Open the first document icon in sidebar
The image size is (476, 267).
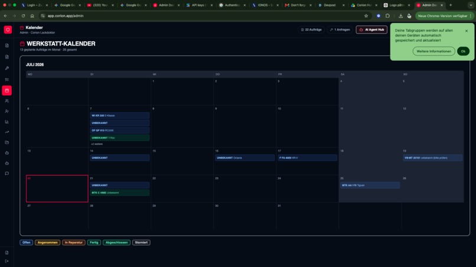coord(7,45)
